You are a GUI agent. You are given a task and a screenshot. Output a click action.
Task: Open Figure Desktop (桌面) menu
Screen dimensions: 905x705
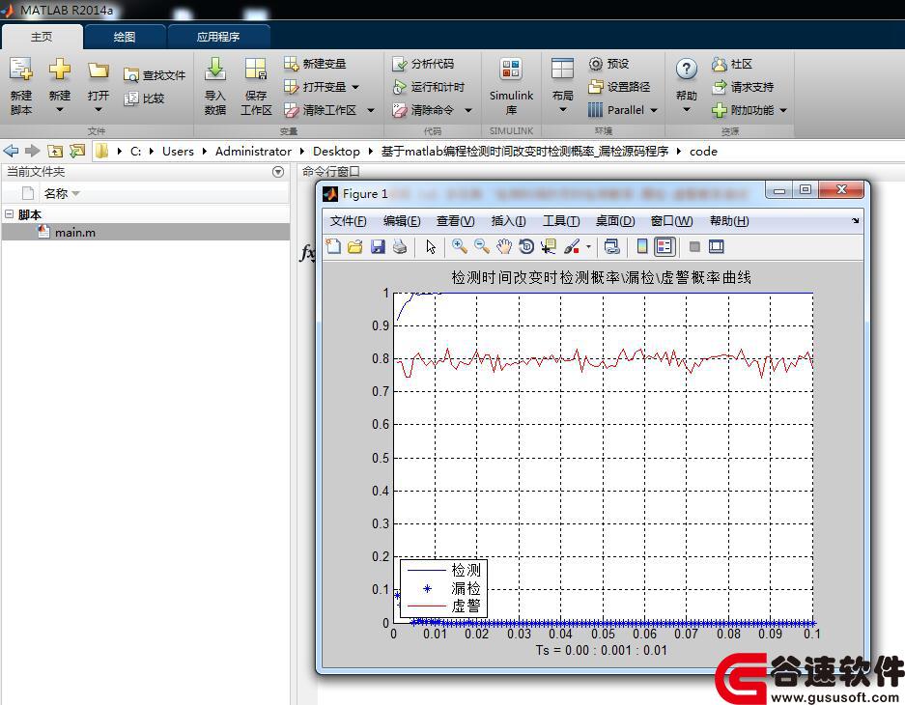click(615, 221)
